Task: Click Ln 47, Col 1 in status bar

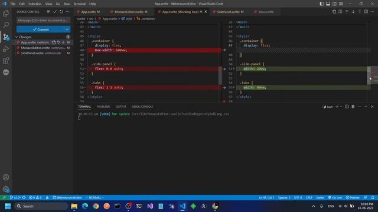Action: [x=266, y=198]
